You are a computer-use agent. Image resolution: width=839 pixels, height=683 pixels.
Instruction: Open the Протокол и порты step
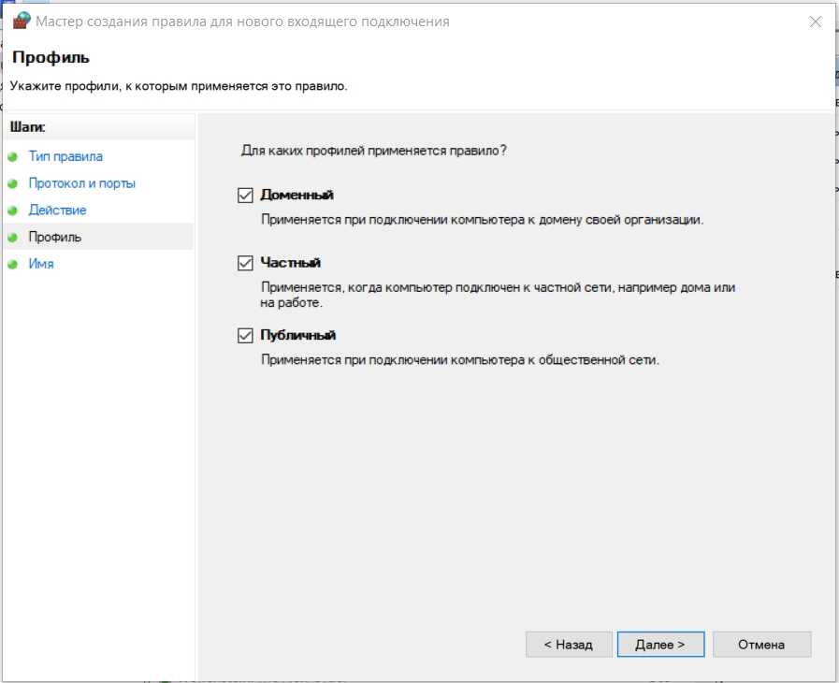(81, 183)
